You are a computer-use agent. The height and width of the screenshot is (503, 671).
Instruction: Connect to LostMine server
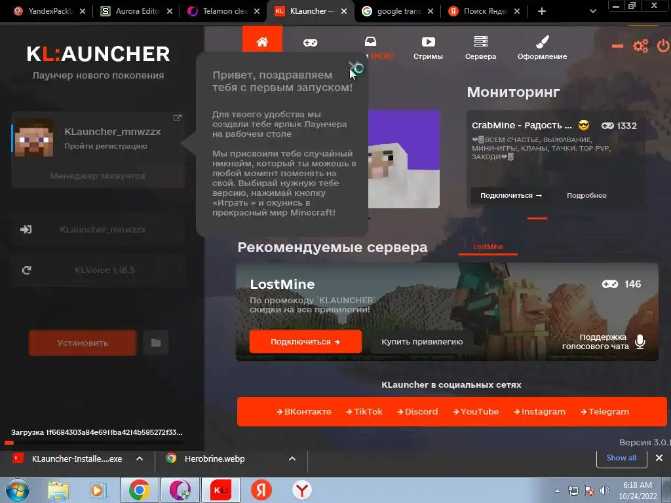pos(305,342)
